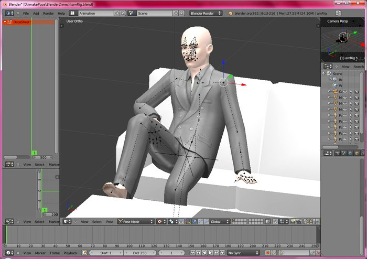Viewport: 367px width, 259px height.
Task: Click the Scene icon in outliner
Action: pos(329,74)
